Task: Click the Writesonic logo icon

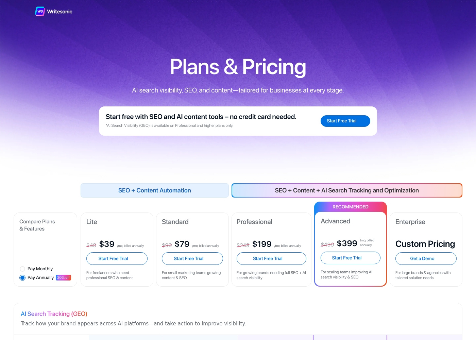Action: click(x=40, y=11)
